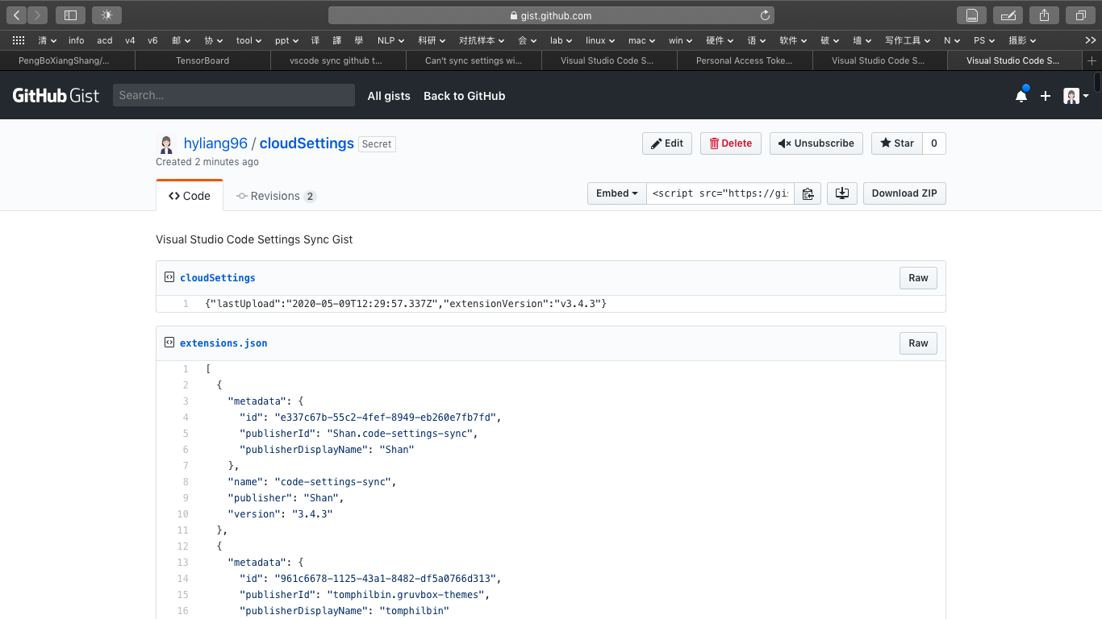The height and width of the screenshot is (619, 1102).
Task: Click the Safari share icon
Action: pyautogui.click(x=1044, y=15)
